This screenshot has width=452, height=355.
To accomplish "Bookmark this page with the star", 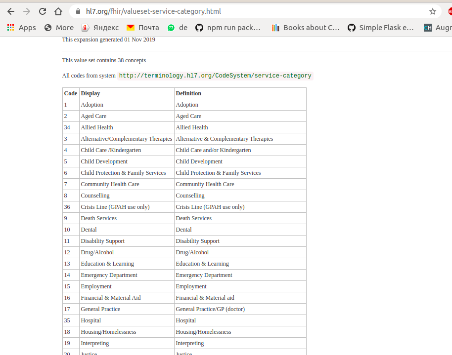I will (x=432, y=11).
